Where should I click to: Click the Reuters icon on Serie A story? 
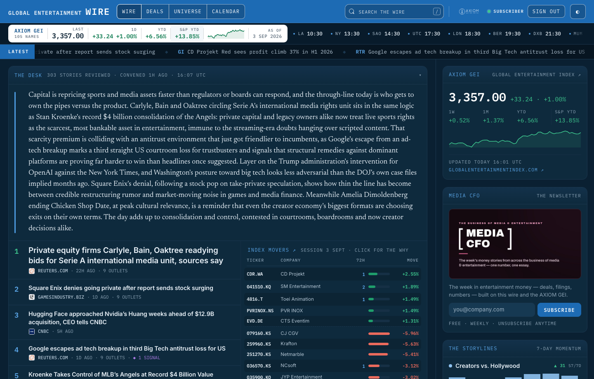point(32,271)
